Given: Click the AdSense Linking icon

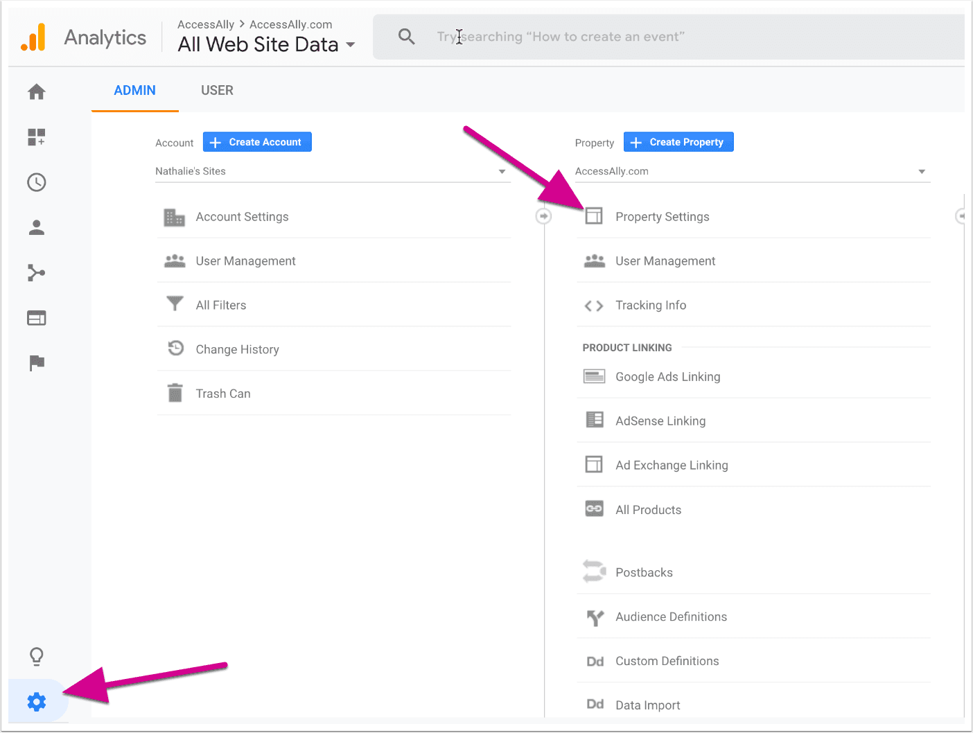Looking at the screenshot, I should click(595, 420).
